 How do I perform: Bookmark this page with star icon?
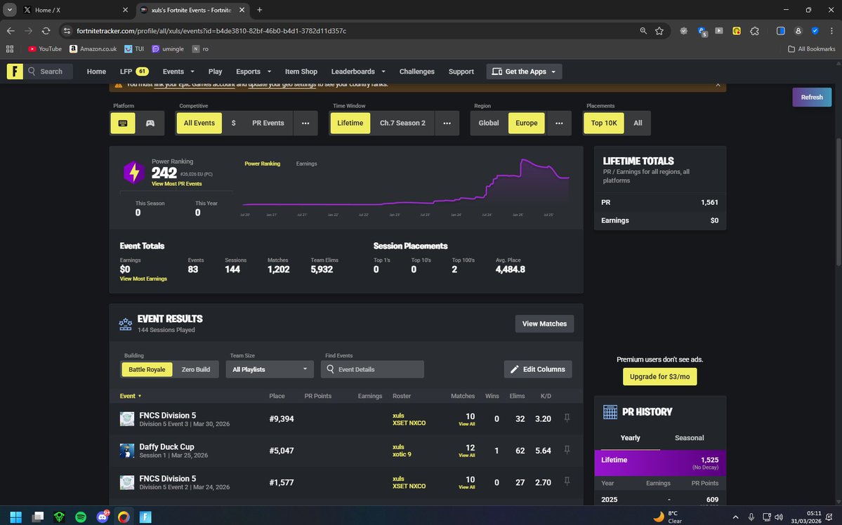(659, 31)
